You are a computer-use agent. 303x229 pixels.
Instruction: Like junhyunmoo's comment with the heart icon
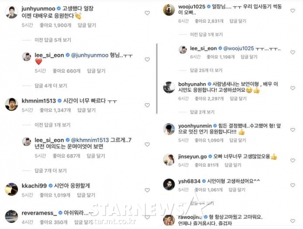[147, 13]
